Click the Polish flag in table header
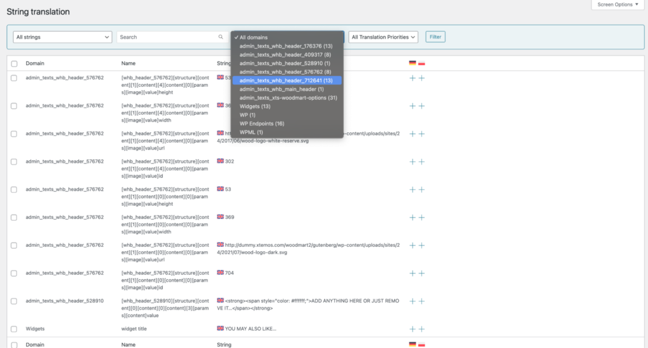This screenshot has width=648, height=348. coord(421,63)
